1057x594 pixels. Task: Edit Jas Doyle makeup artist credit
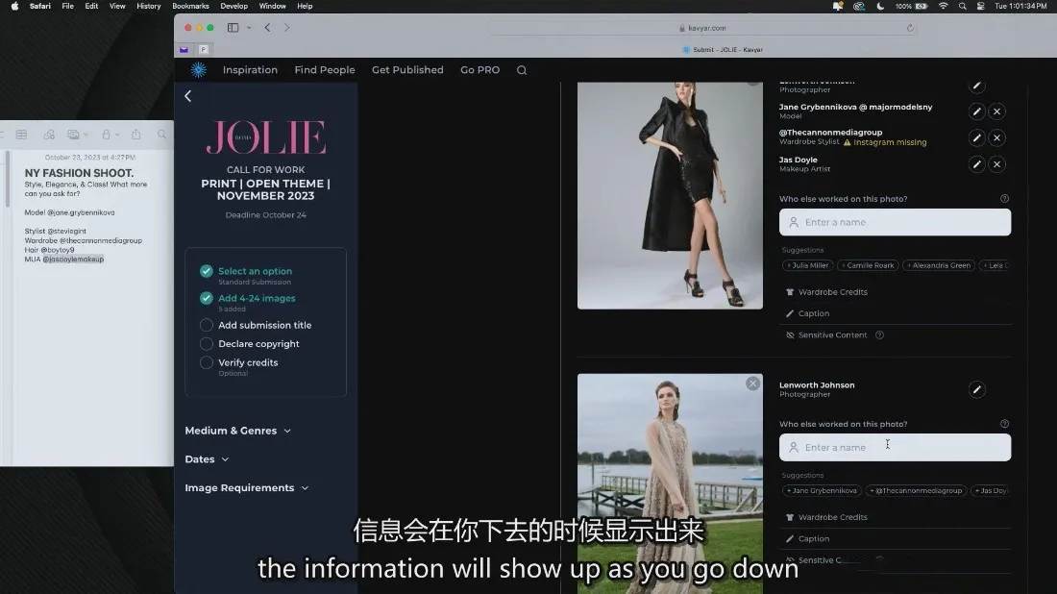[976, 163]
